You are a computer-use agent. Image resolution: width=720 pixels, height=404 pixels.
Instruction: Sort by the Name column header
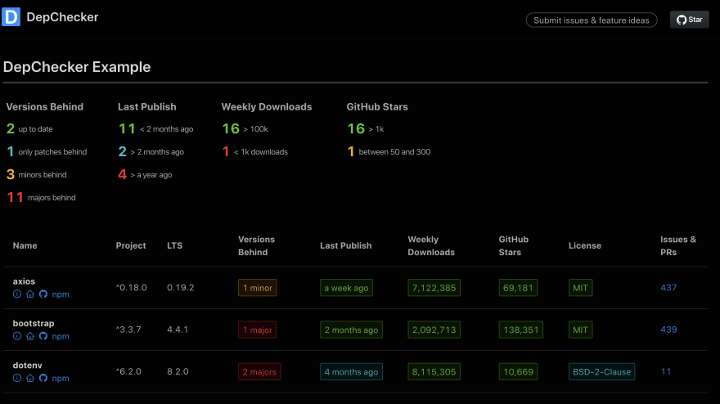click(x=25, y=245)
